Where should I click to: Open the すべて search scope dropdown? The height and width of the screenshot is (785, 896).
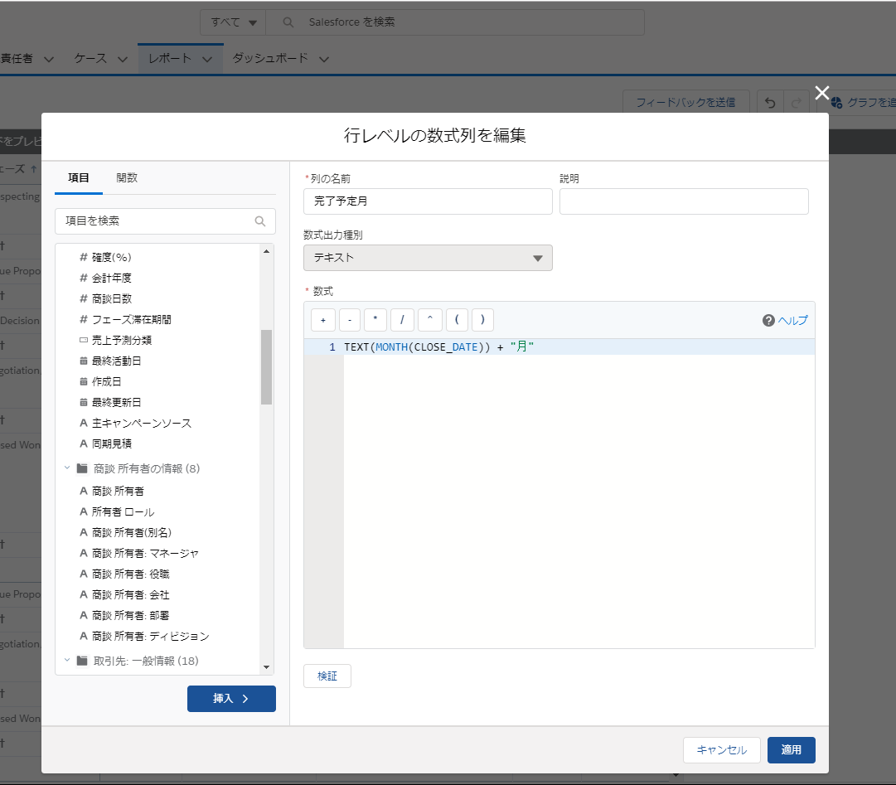click(233, 22)
